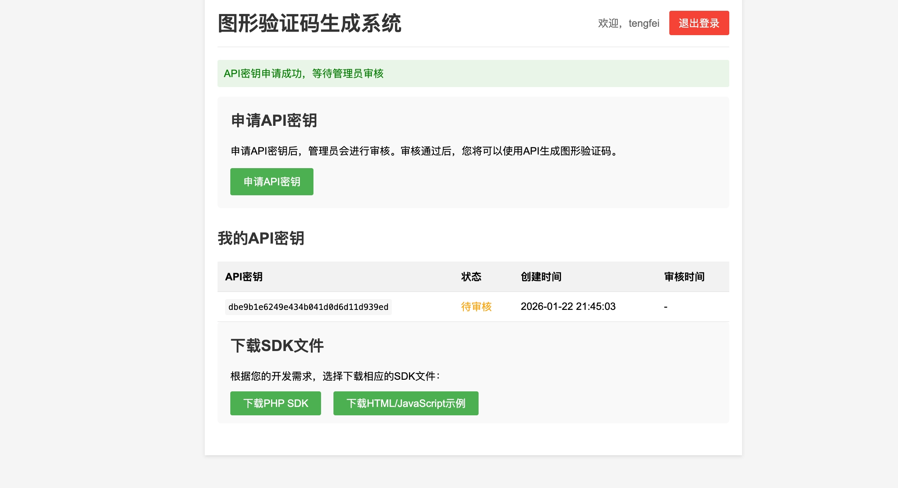Click the 申请API密钥 section heading
Image resolution: width=898 pixels, height=488 pixels.
click(x=274, y=120)
